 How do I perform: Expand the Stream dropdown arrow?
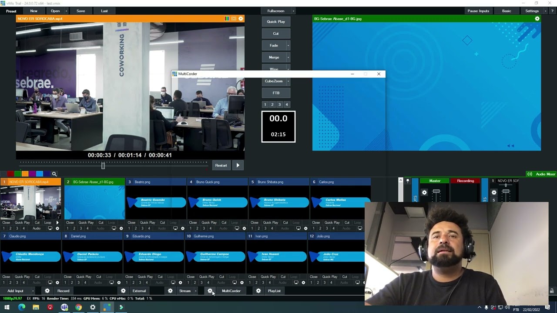tap(195, 291)
